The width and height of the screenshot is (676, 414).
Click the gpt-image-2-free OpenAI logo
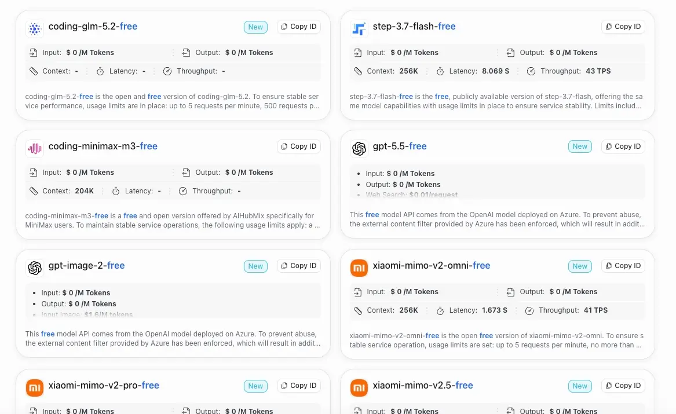click(x=35, y=268)
